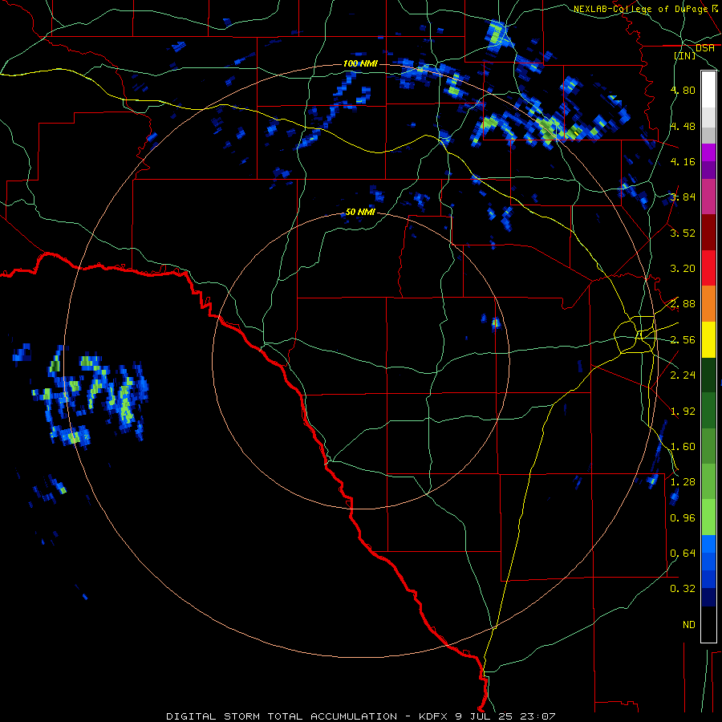The width and height of the screenshot is (722, 722).
Task: Click the 2.88 legend value
Action: 683,304
